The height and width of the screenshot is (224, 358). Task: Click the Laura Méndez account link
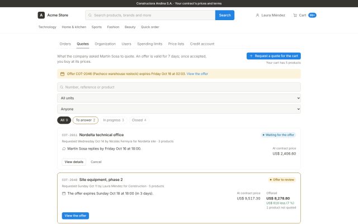pos(270,15)
